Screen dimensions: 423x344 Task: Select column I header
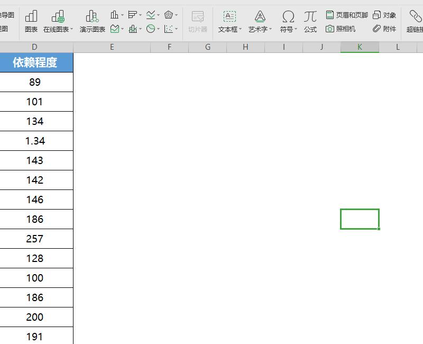[283, 47]
